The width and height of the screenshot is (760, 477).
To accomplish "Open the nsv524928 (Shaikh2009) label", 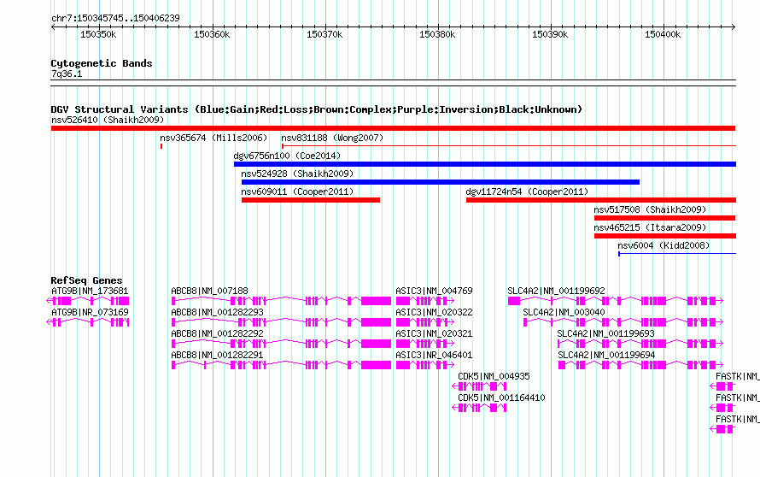I will (298, 174).
